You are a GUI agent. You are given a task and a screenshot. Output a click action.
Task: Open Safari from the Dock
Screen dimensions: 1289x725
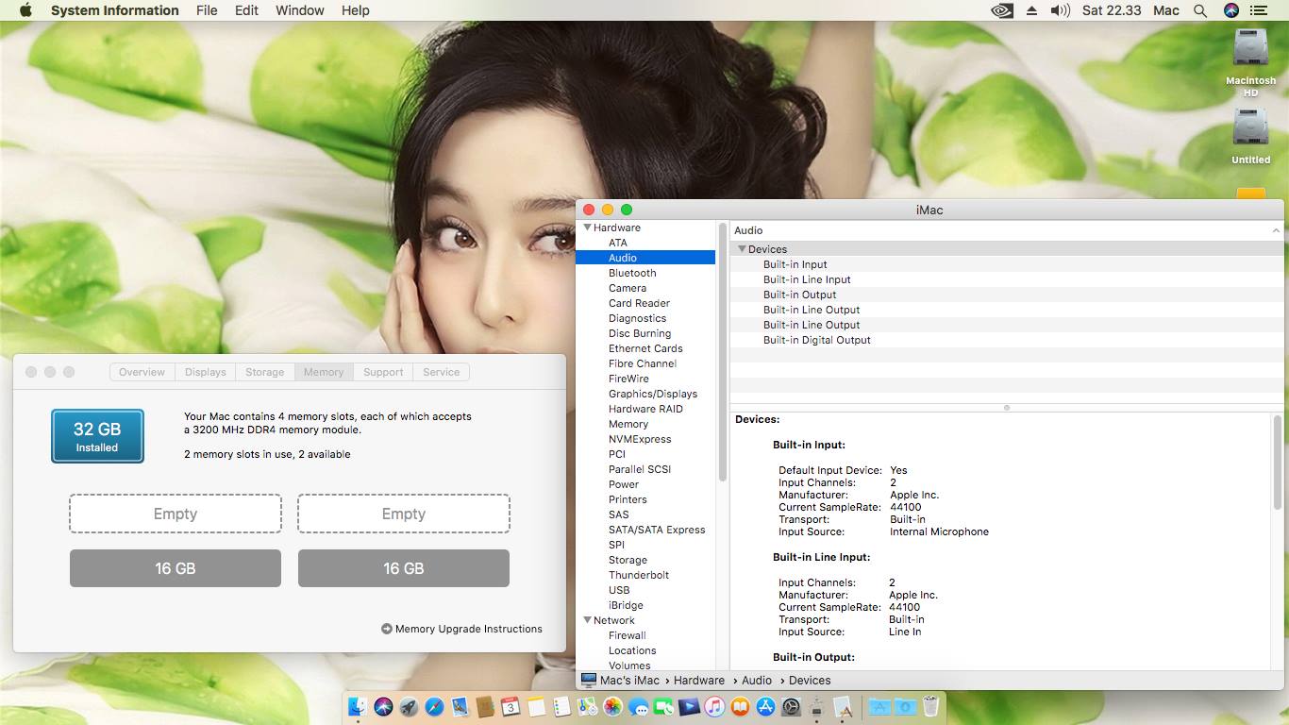pyautogui.click(x=434, y=706)
